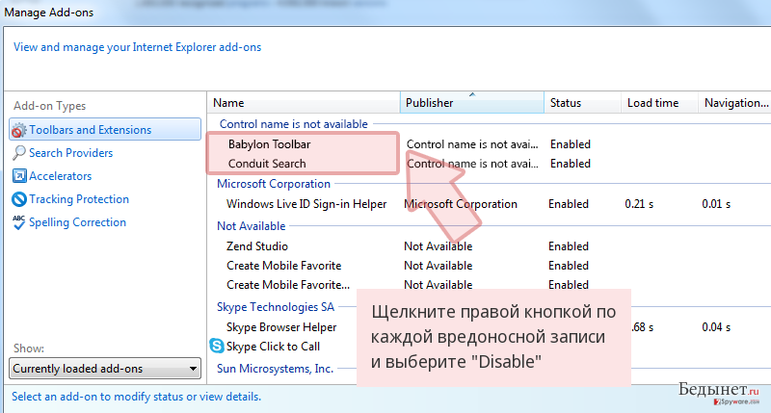
Task: Click the 0.21 s load time value
Action: 639,204
